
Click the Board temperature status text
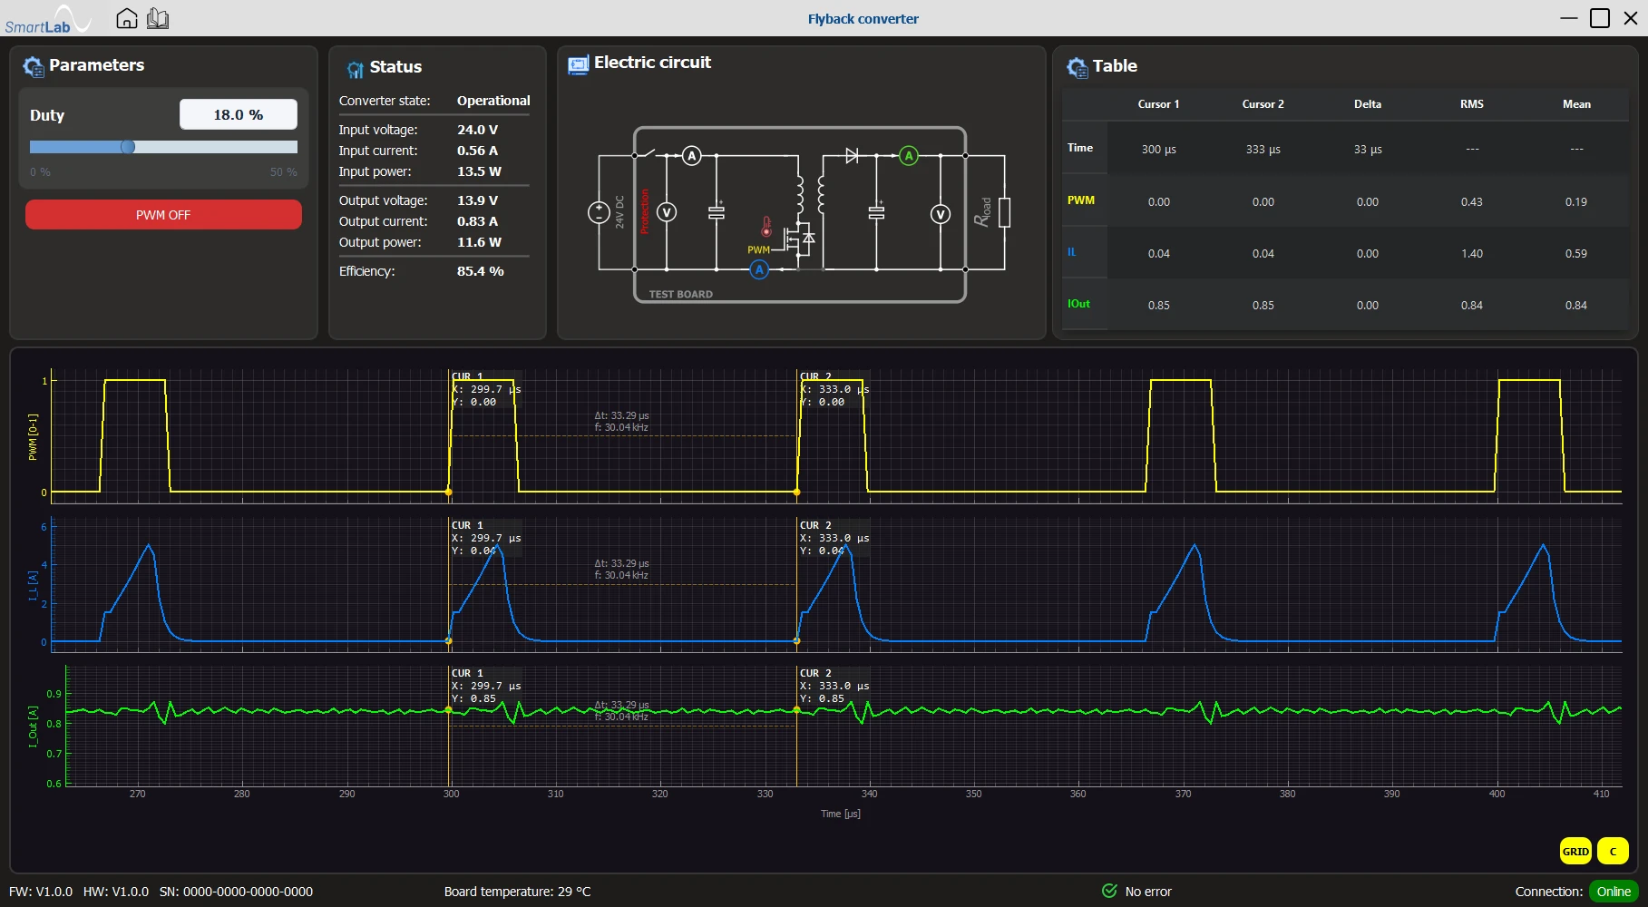click(517, 892)
